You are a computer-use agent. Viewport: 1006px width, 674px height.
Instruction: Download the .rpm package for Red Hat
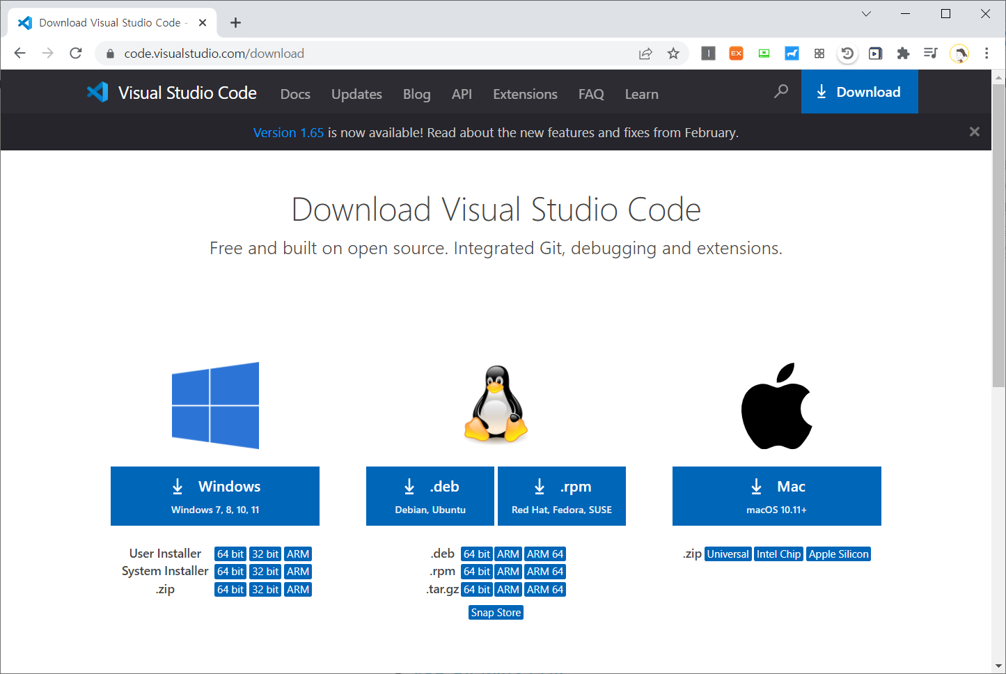[562, 496]
